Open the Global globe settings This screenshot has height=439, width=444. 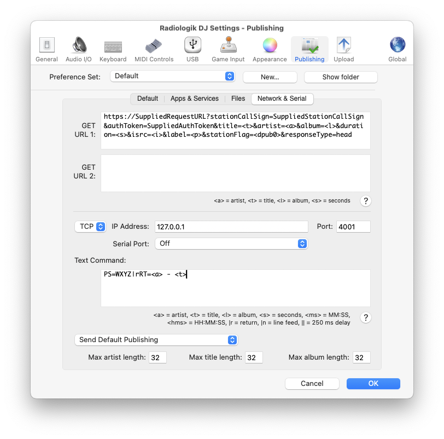coord(397,49)
